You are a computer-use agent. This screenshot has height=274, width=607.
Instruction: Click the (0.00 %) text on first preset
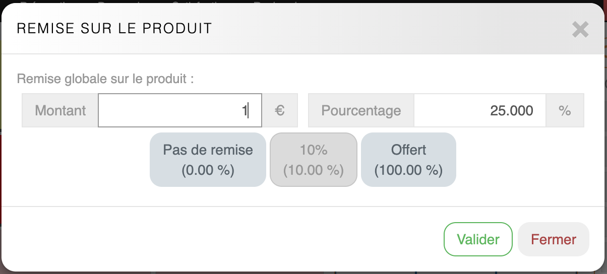point(208,170)
